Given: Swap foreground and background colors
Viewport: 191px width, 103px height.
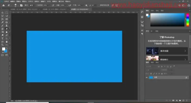Looking at the screenshot, I should tap(7, 48).
